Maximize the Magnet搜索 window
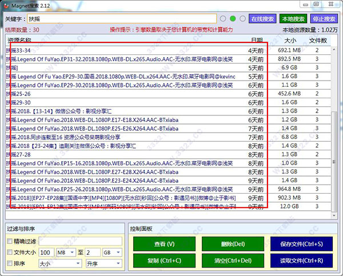Viewport: 343px width, 276px height. [316, 5]
